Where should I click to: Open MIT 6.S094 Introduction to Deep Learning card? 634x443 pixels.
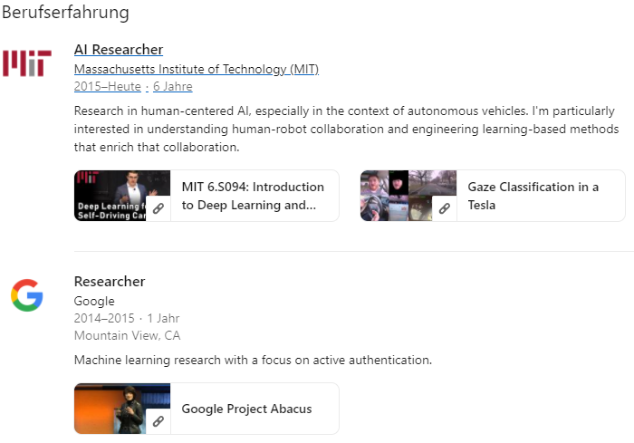point(253,196)
